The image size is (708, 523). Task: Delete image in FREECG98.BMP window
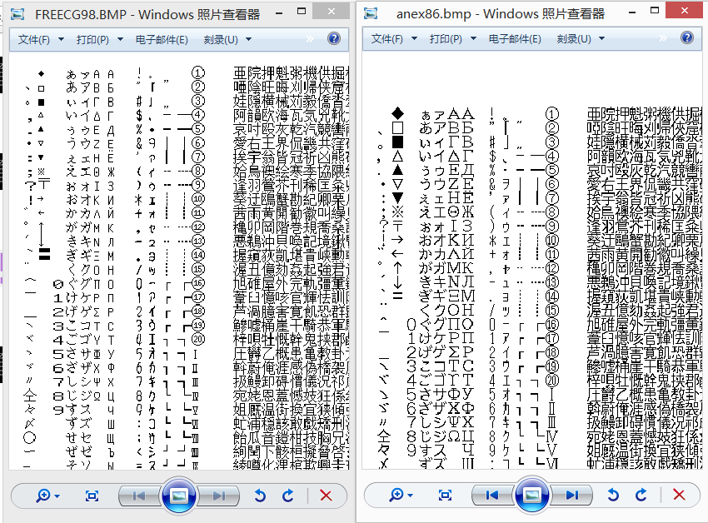[x=326, y=496]
